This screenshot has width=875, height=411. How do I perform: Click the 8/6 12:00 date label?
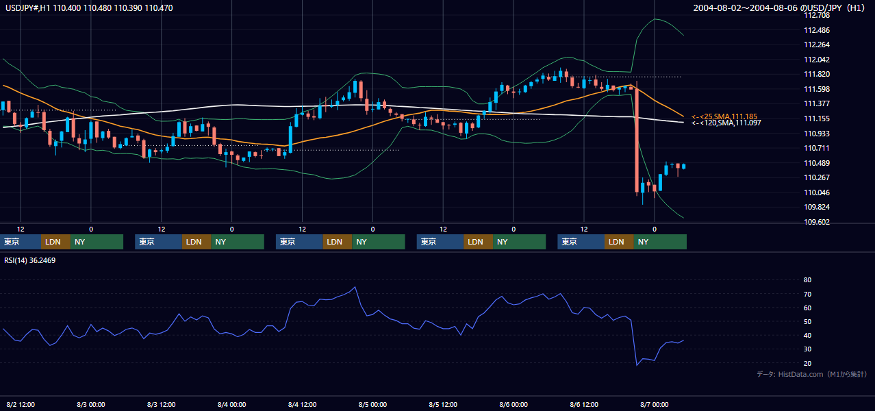[x=585, y=405]
